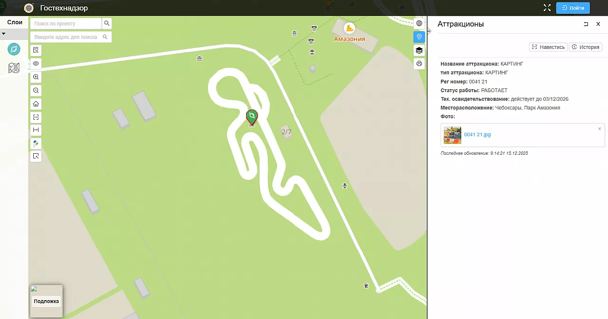
Task: Open the print map tool
Action: pyautogui.click(x=419, y=64)
